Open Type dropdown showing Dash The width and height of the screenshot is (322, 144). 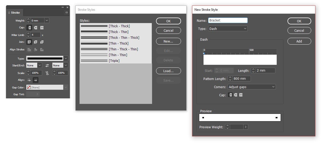228,29
